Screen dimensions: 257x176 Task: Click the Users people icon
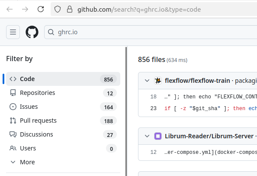(13, 148)
